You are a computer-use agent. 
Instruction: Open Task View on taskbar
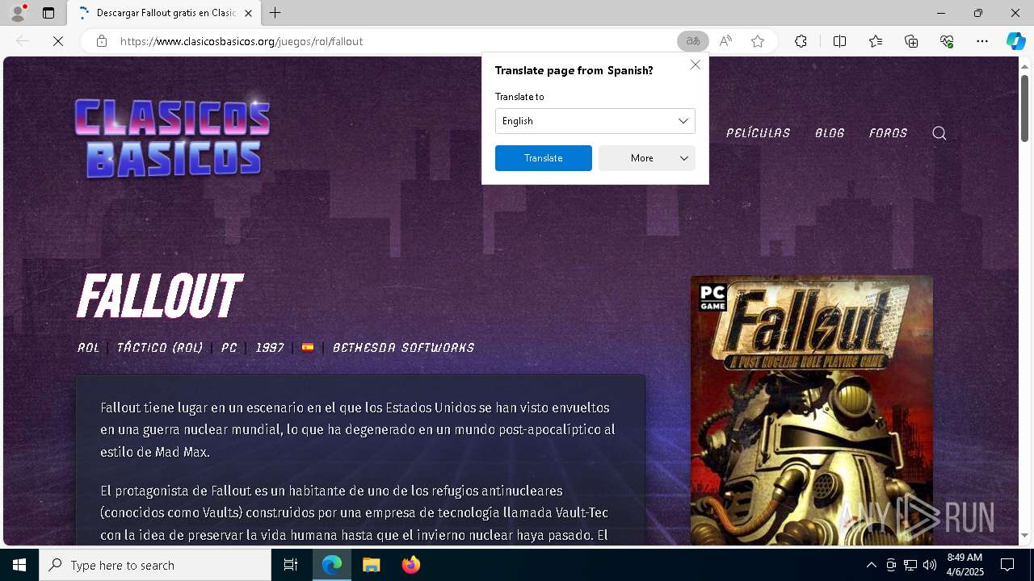[x=291, y=565]
